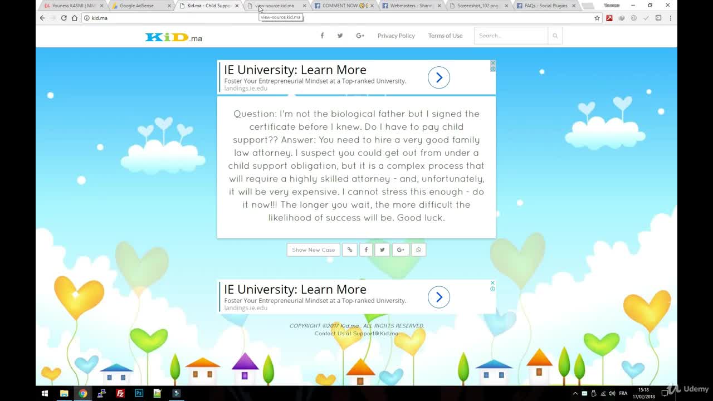Focus the site Search input field
Viewport: 713px width, 401px height.
pyautogui.click(x=511, y=36)
